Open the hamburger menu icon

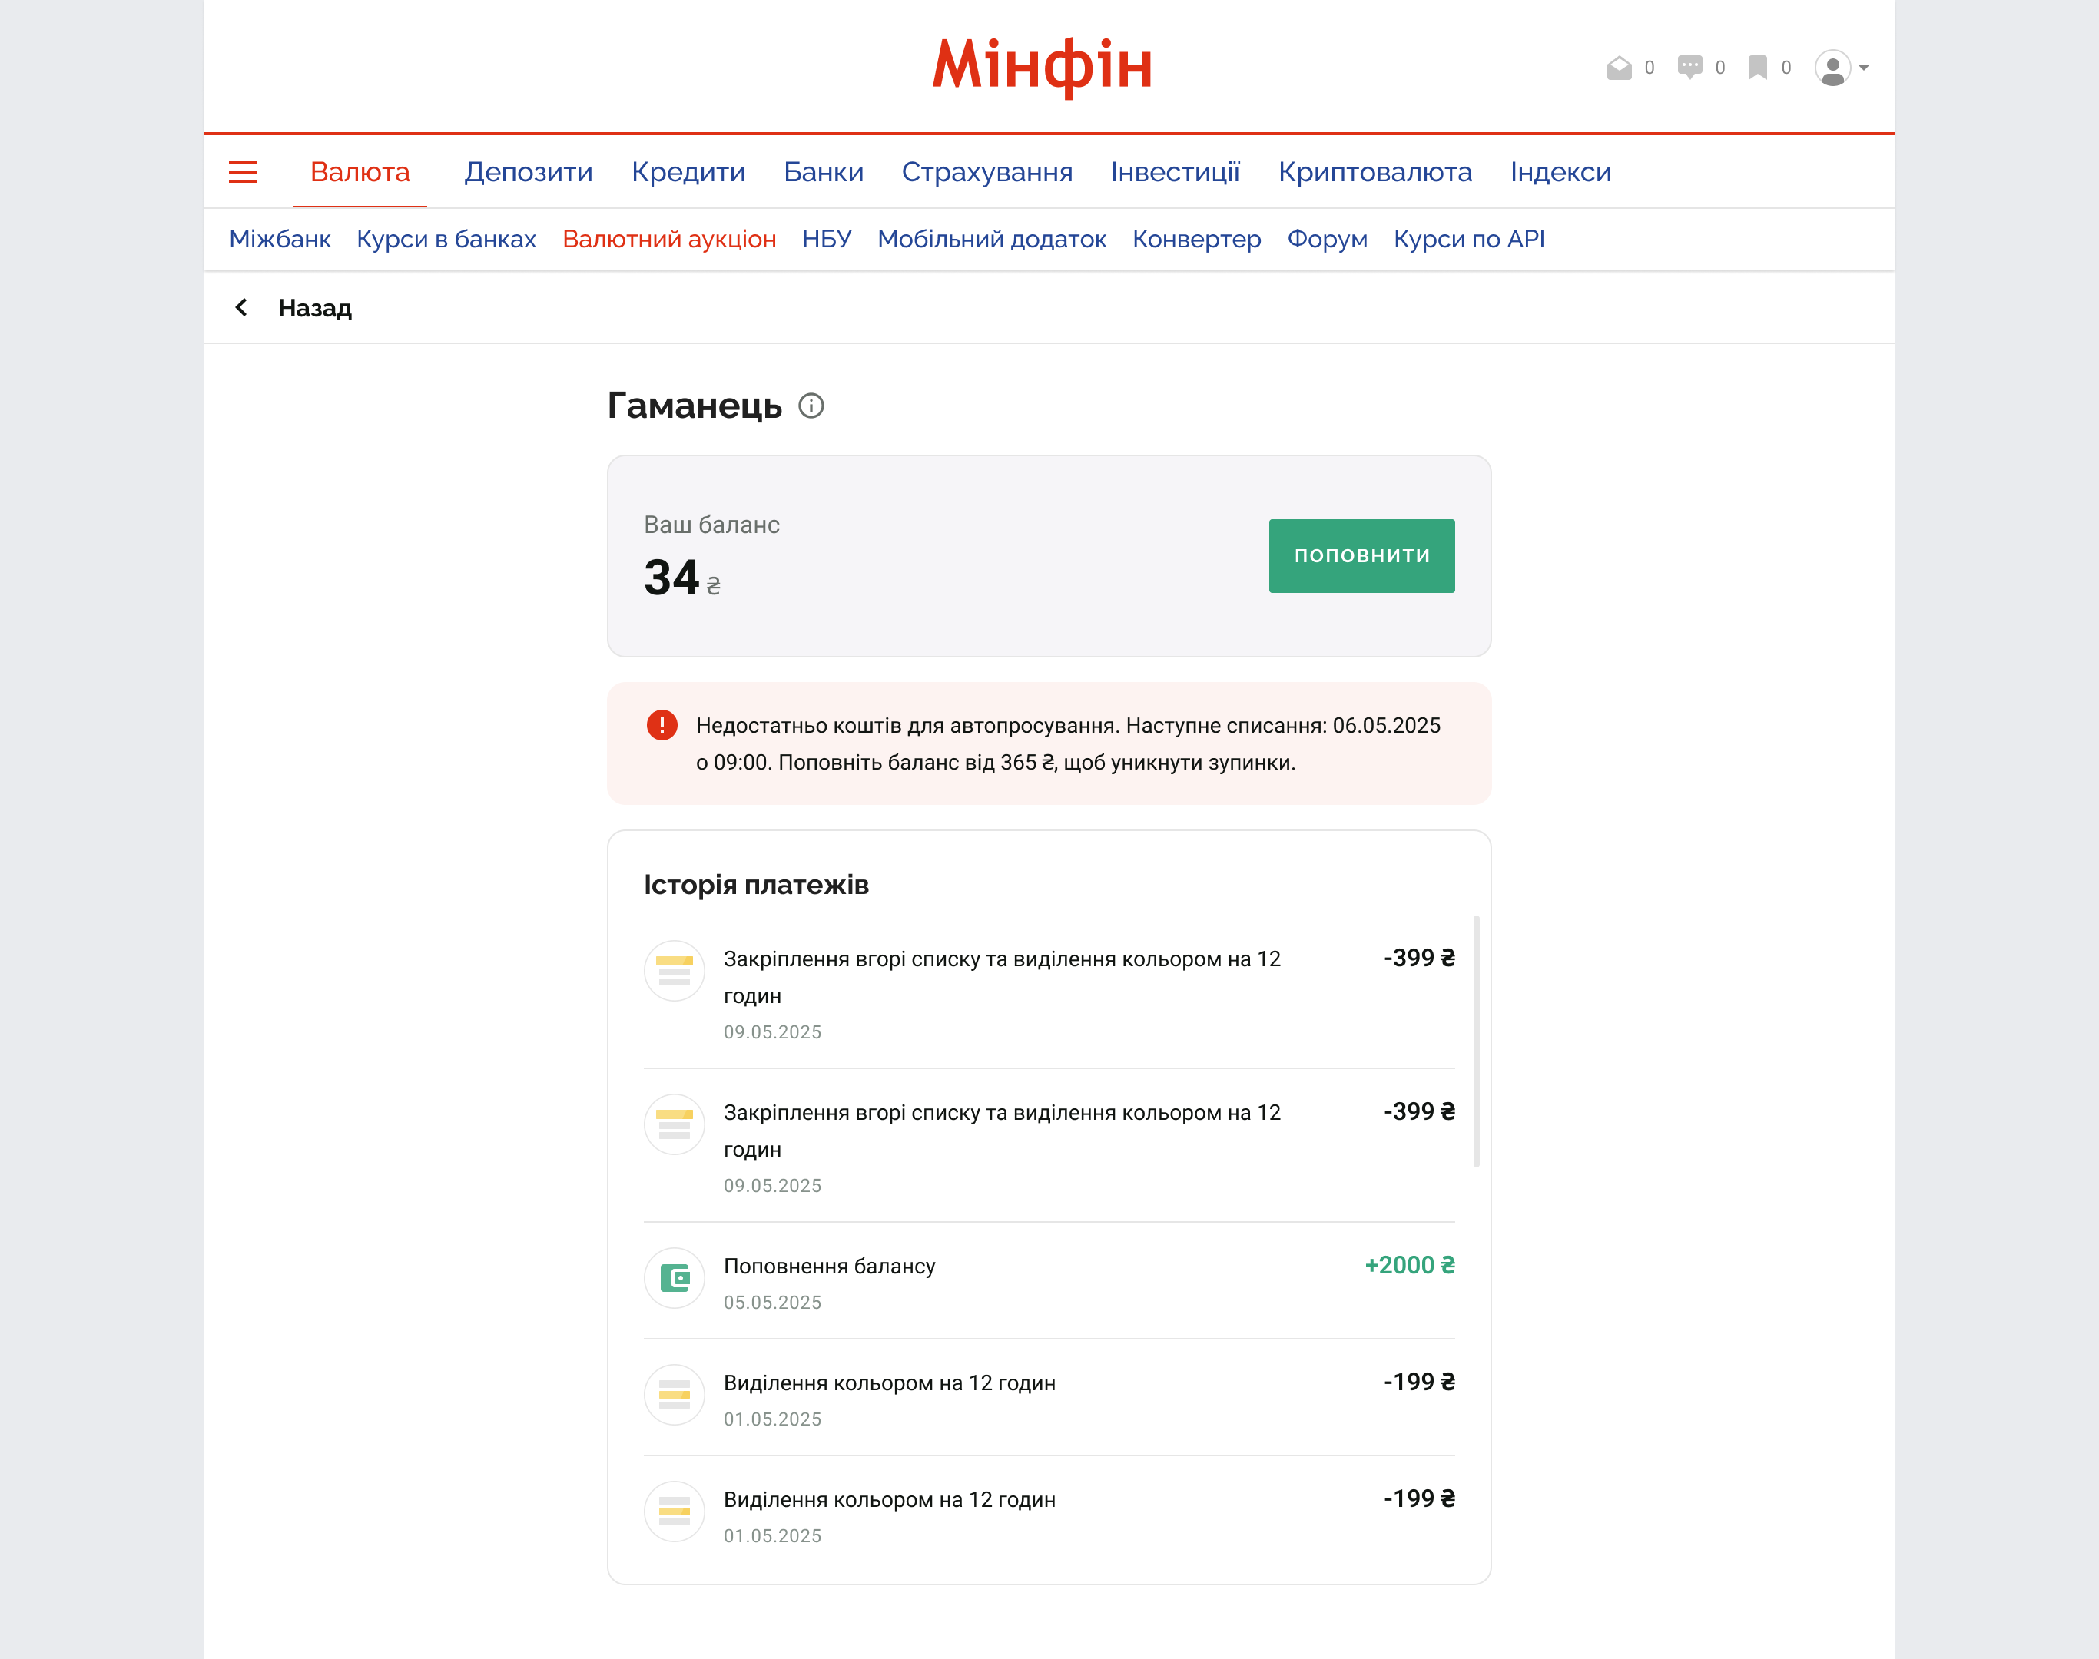coord(242,172)
